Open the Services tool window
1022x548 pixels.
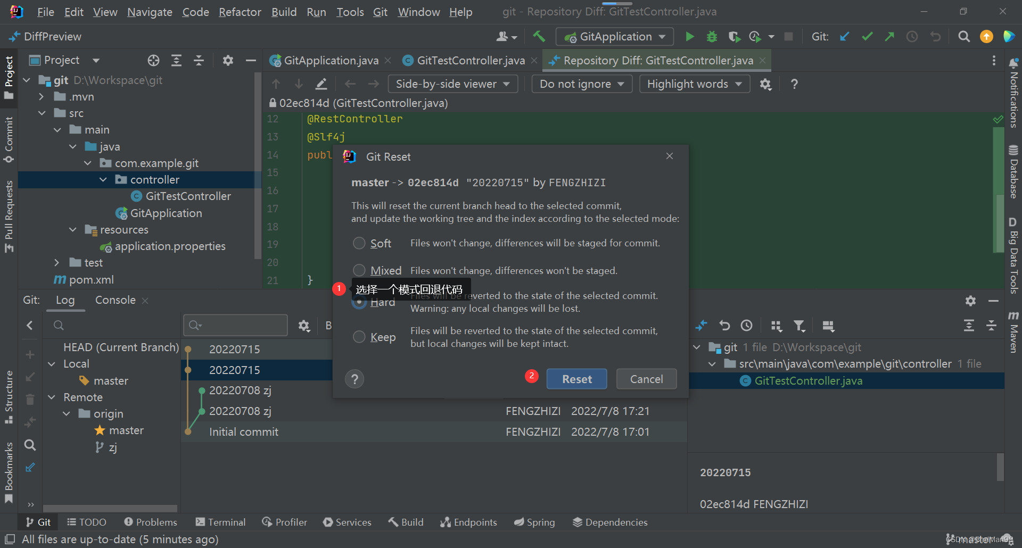347,522
